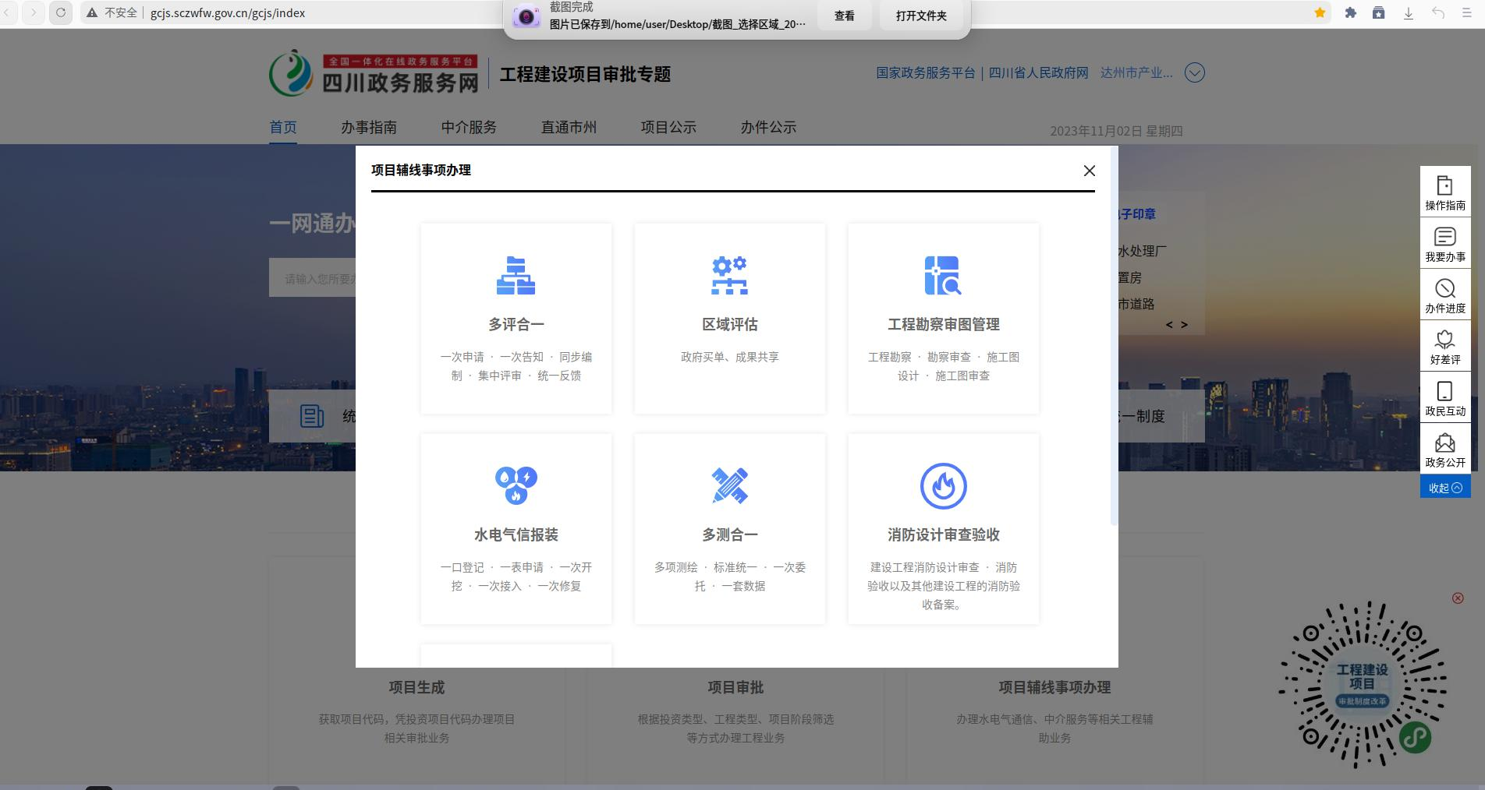Click the dialog's vertical scrollbar
The height and width of the screenshot is (790, 1485).
(x=1114, y=335)
